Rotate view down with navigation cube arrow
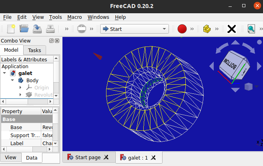 pos(235,90)
